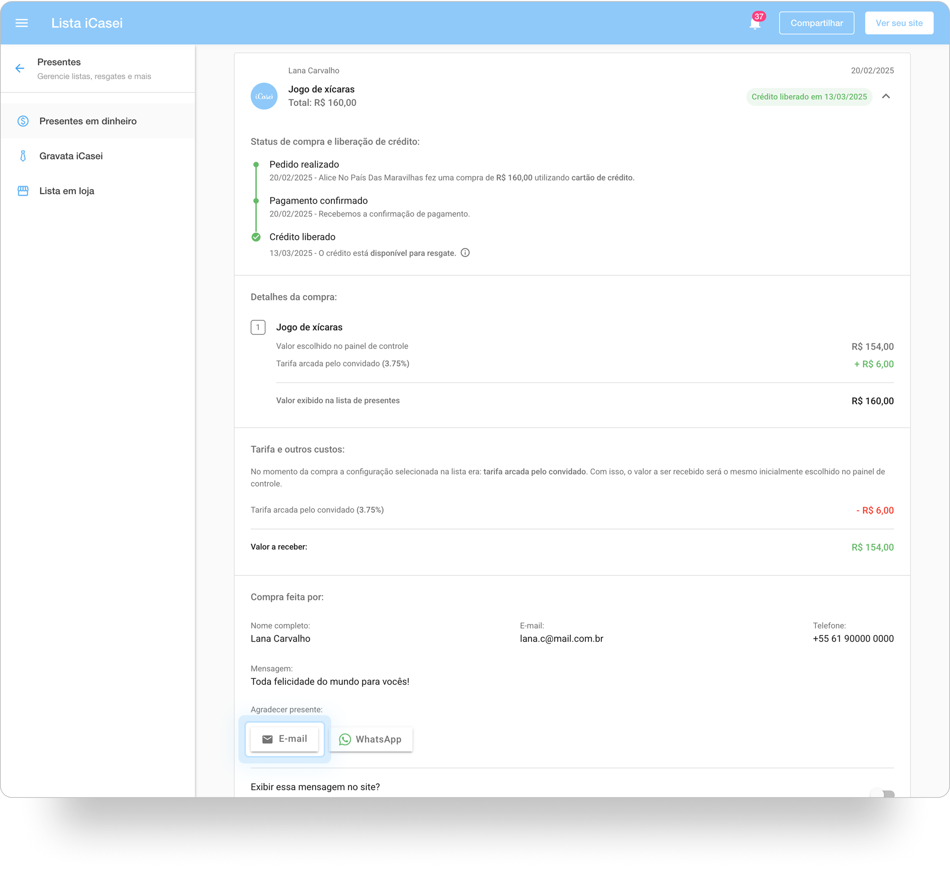This screenshot has height=872, width=950.
Task: Thank the guest via E-mail button
Action: [284, 739]
